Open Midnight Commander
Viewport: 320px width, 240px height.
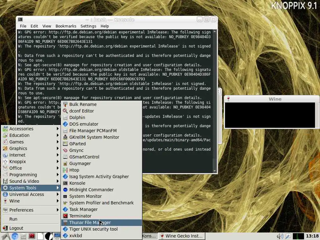[102, 190]
